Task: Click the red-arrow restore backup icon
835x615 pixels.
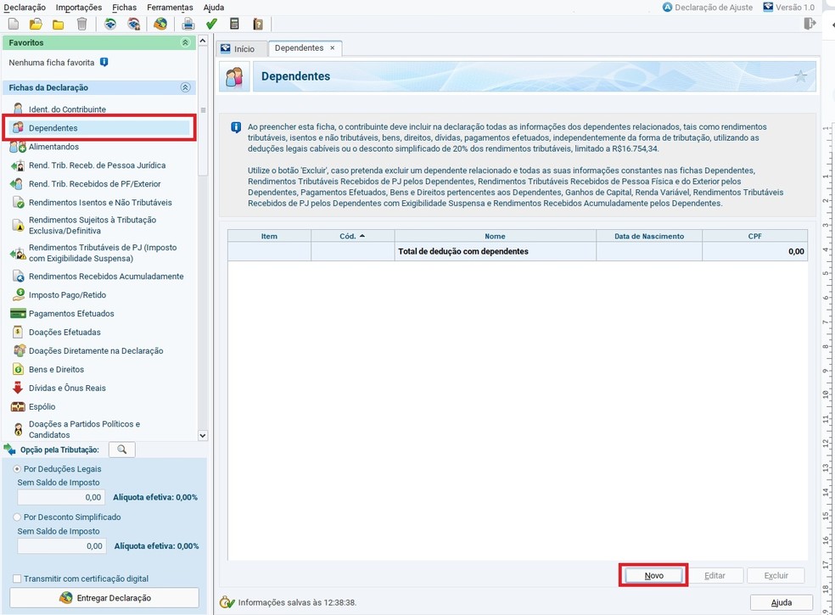Action: (x=134, y=24)
